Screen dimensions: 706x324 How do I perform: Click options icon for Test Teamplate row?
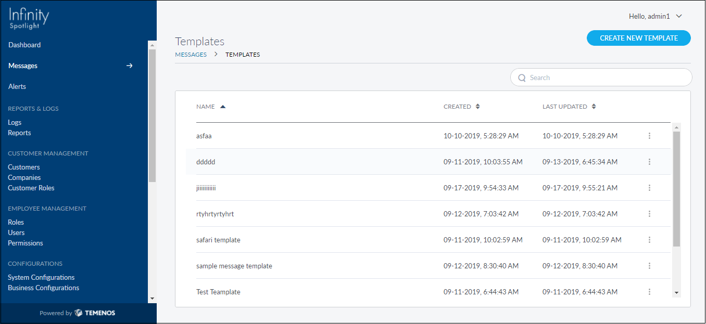[649, 292]
